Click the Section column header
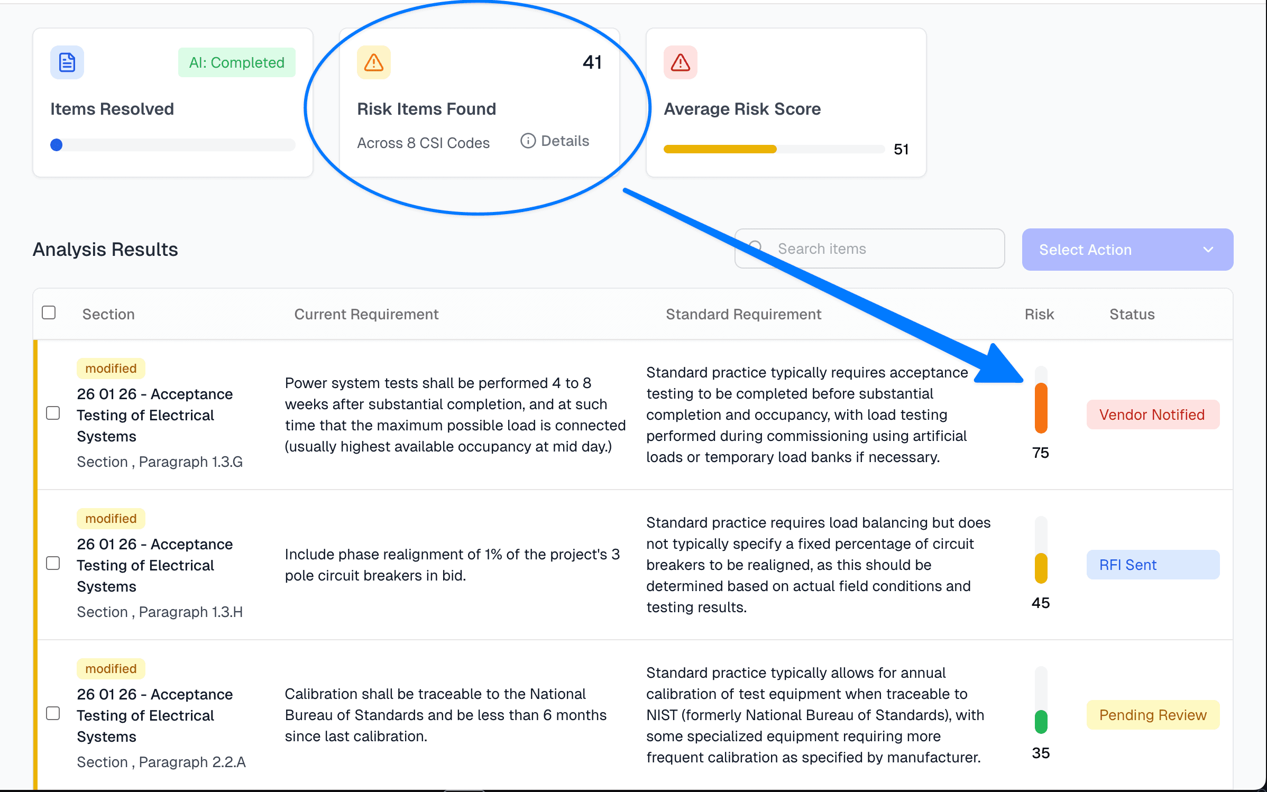The height and width of the screenshot is (792, 1267). click(108, 314)
